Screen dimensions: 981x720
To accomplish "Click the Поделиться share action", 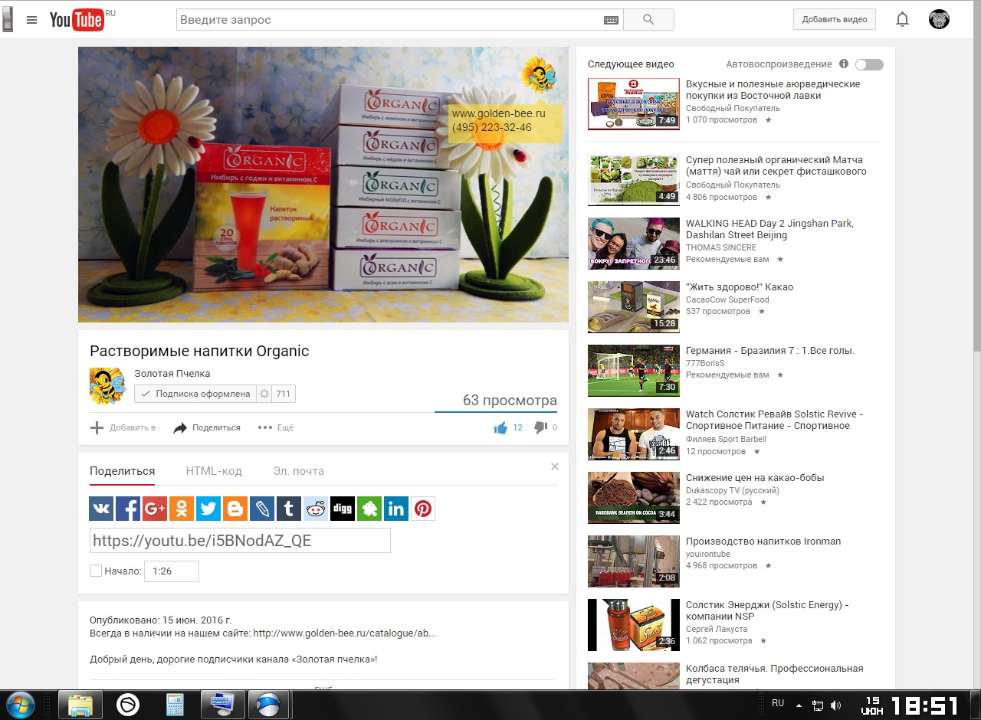I will click(x=207, y=427).
